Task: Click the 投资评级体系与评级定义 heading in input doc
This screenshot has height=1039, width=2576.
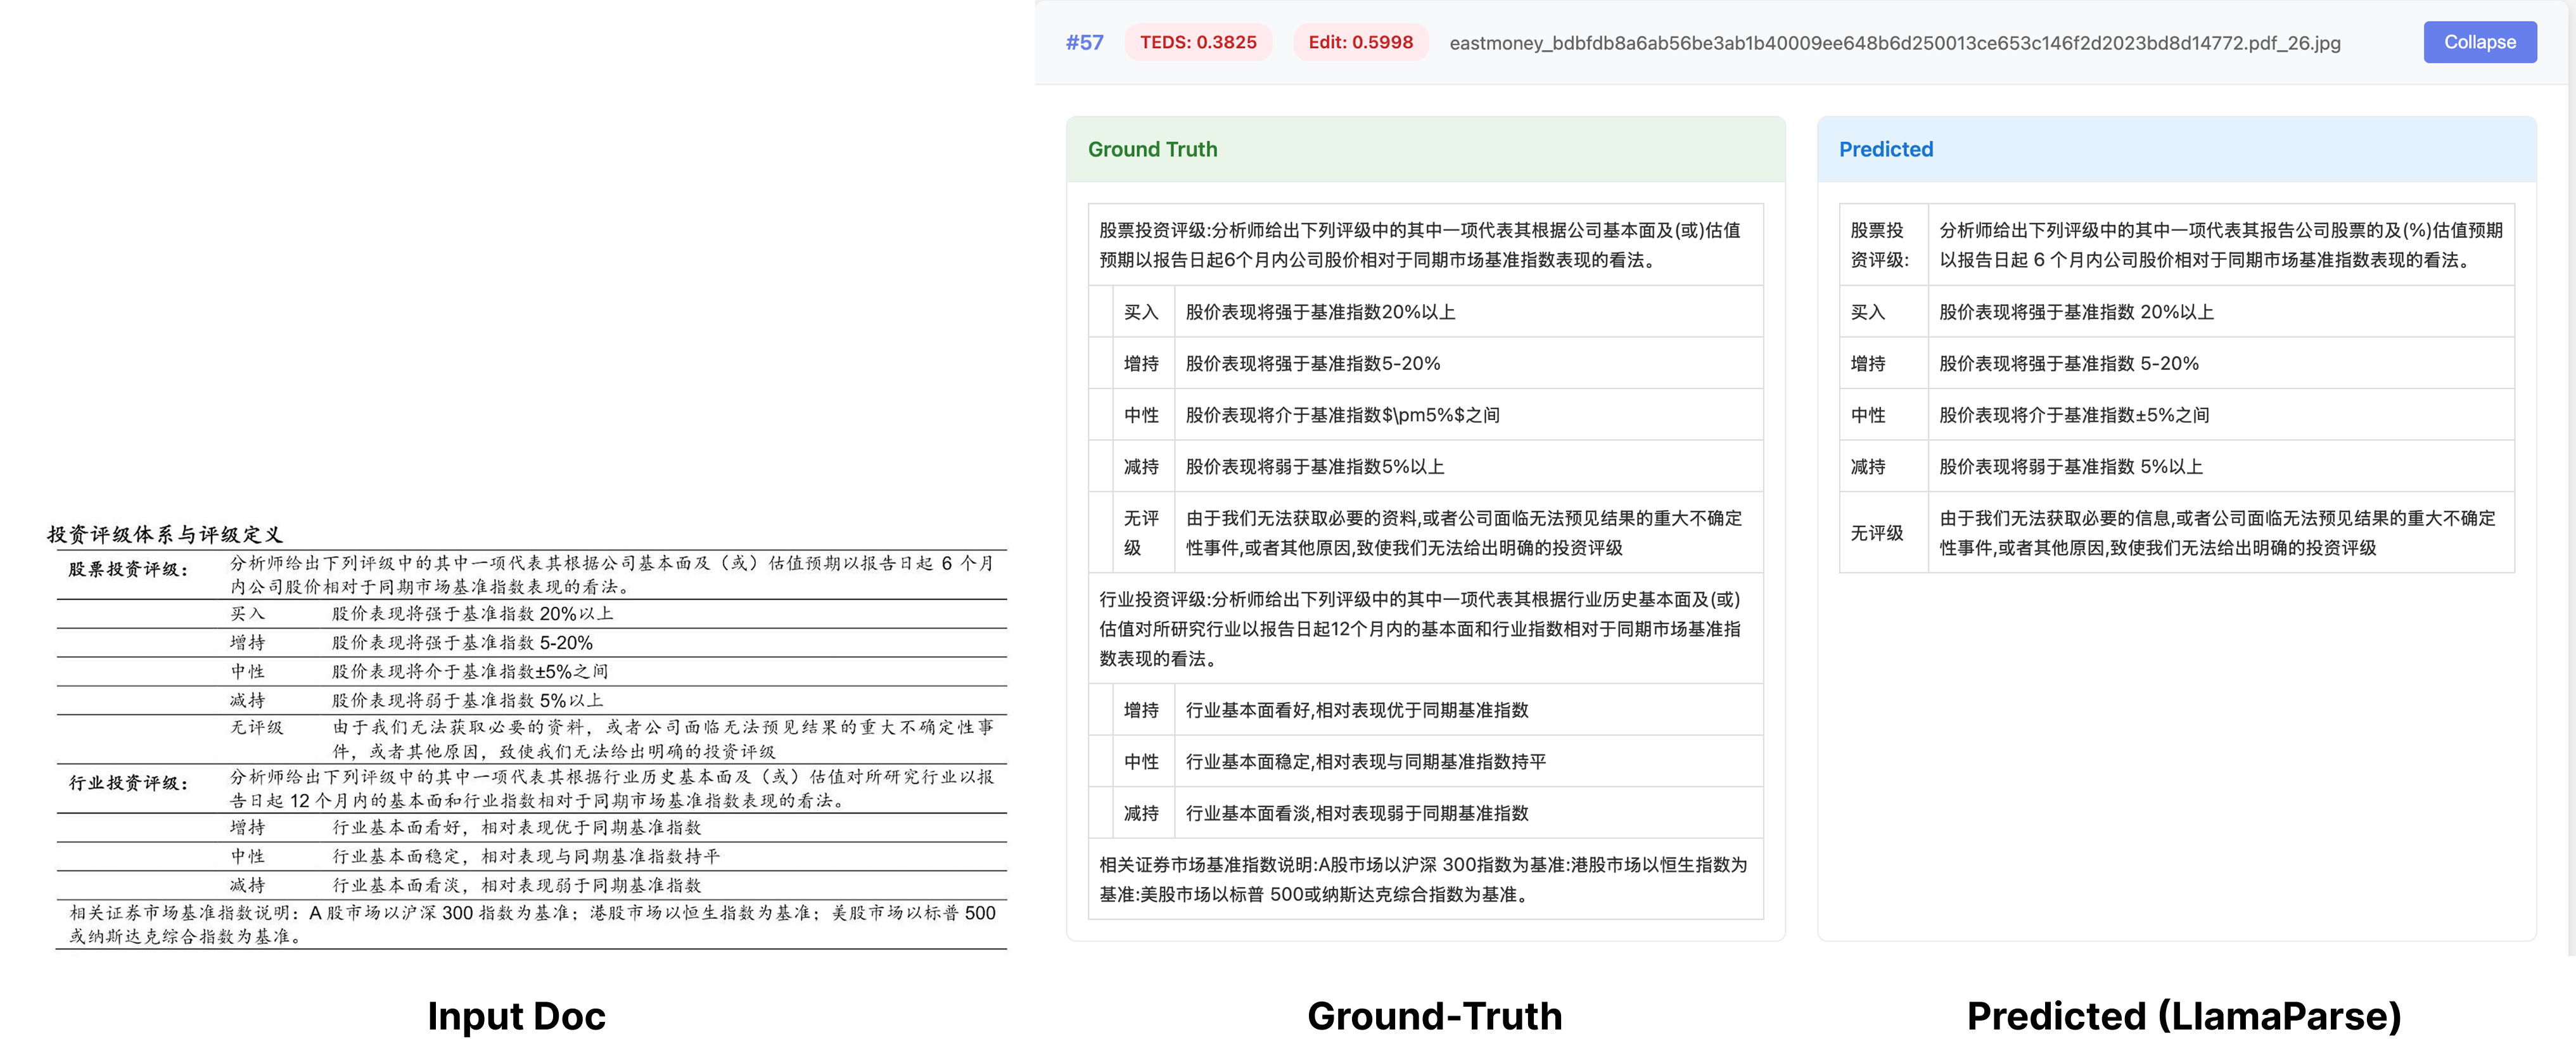Action: click(165, 534)
